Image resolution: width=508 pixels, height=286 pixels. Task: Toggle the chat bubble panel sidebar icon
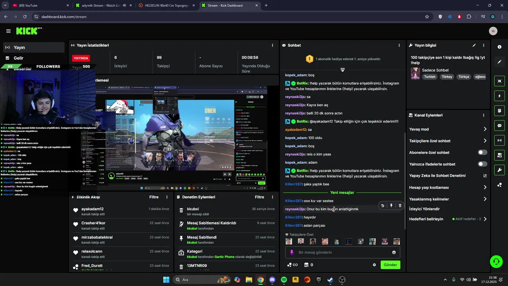pyautogui.click(x=499, y=126)
